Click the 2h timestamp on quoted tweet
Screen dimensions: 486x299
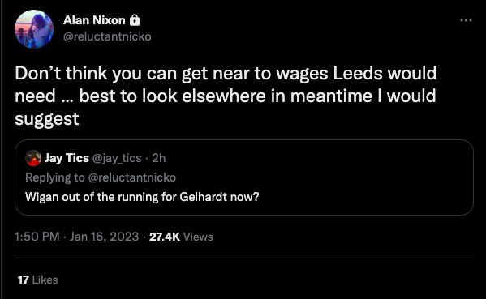(159, 158)
